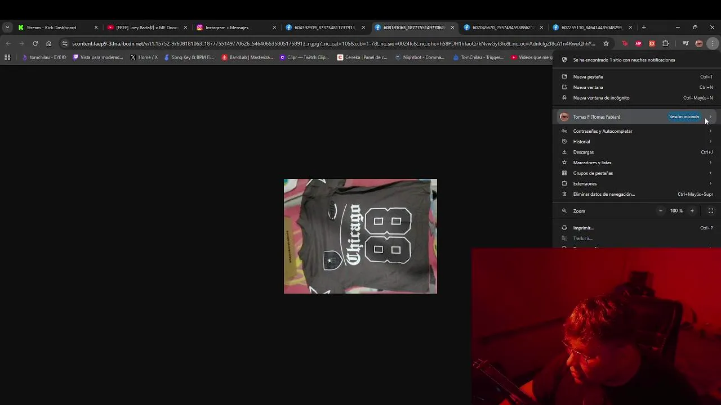Open the Ceneka Panel de c... bookmark
Screen dimensions: 721x405
pyautogui.click(x=362, y=57)
